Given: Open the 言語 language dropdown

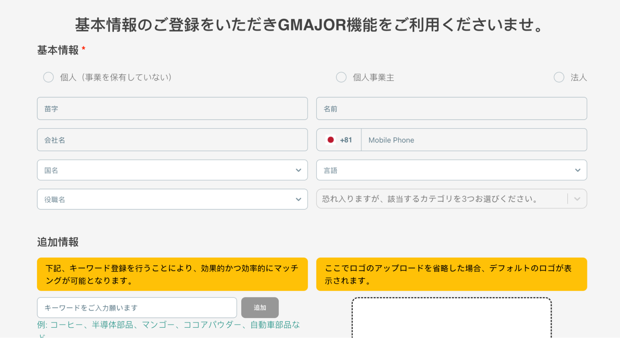Looking at the screenshot, I should (x=447, y=170).
